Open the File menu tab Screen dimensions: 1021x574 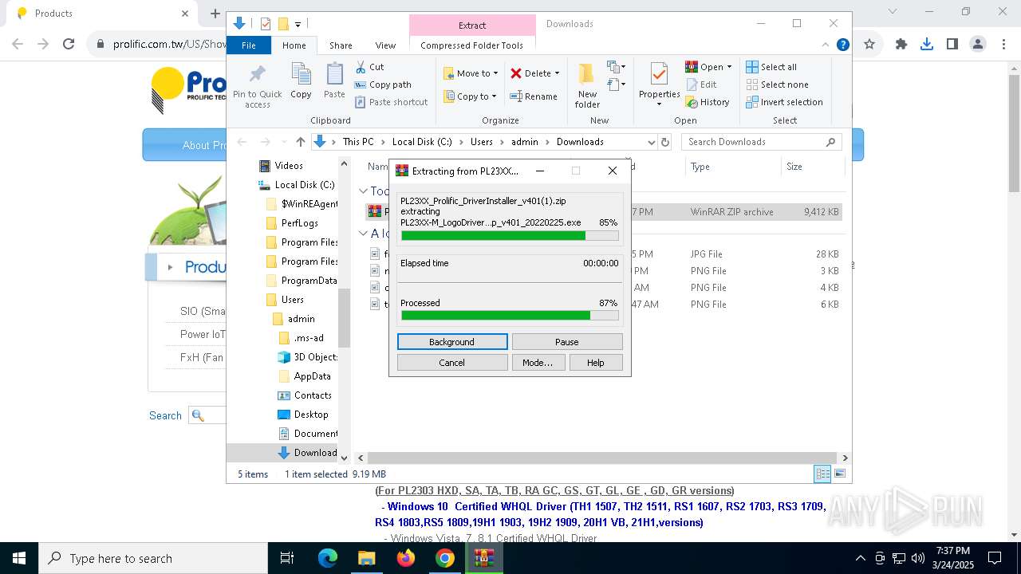[x=249, y=45]
